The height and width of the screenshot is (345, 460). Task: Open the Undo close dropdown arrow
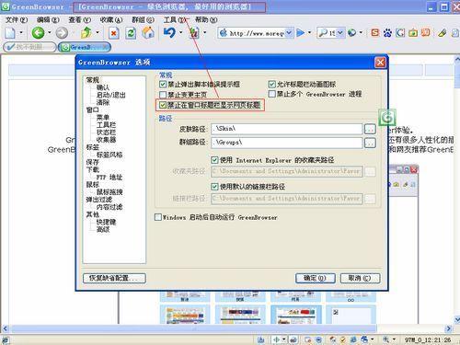click(x=180, y=32)
